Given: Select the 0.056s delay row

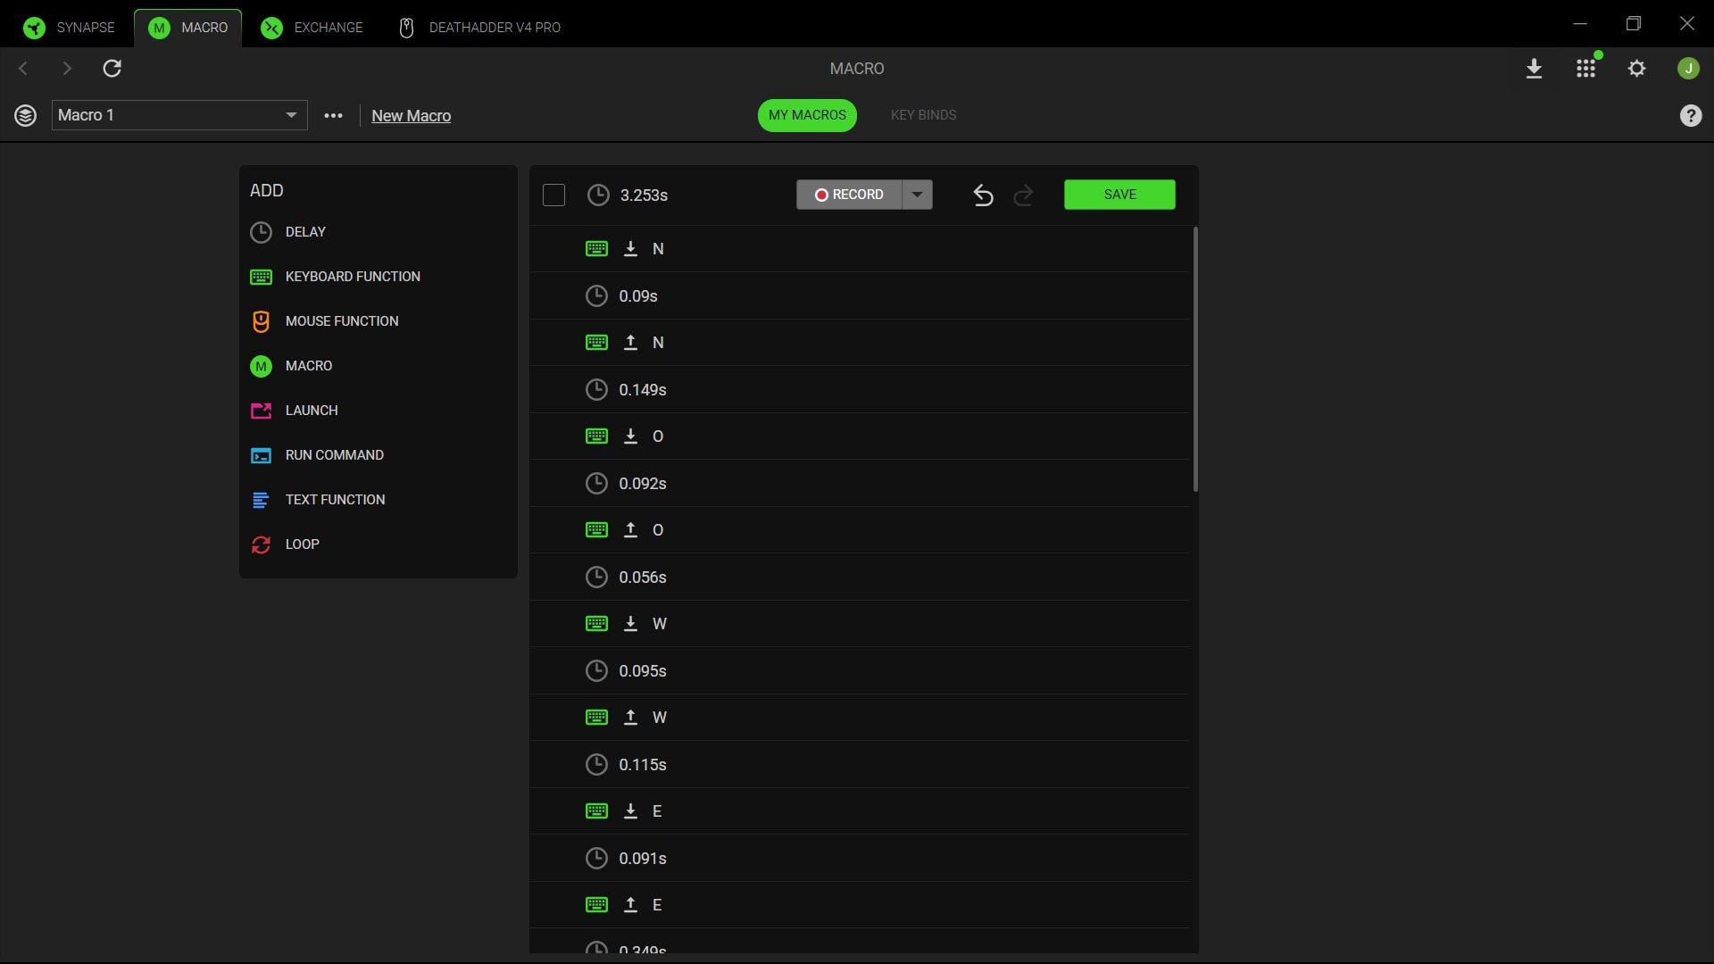Looking at the screenshot, I should tap(859, 578).
